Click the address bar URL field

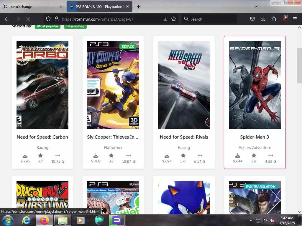click(111, 19)
